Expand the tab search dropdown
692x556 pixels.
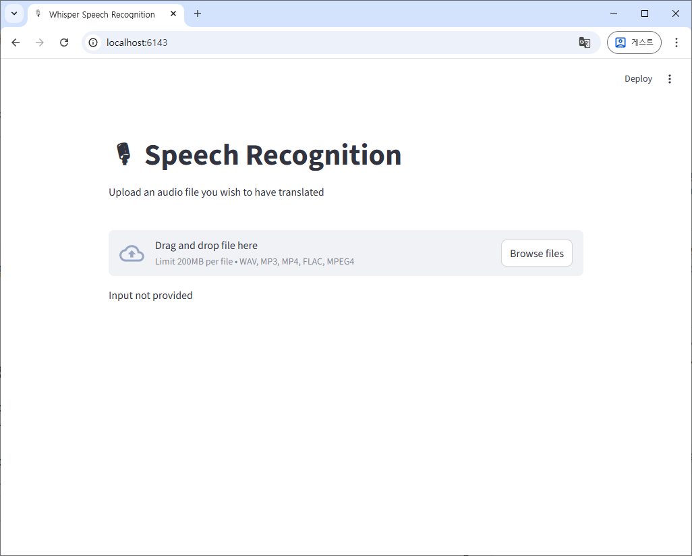pos(13,13)
